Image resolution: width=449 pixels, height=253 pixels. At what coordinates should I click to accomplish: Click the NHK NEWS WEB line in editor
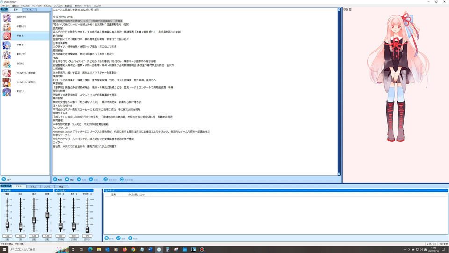coord(63,17)
